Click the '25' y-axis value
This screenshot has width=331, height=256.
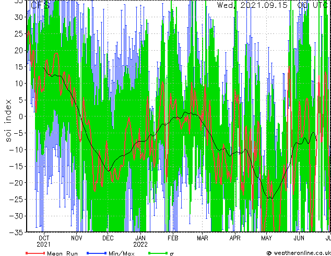point(19,33)
